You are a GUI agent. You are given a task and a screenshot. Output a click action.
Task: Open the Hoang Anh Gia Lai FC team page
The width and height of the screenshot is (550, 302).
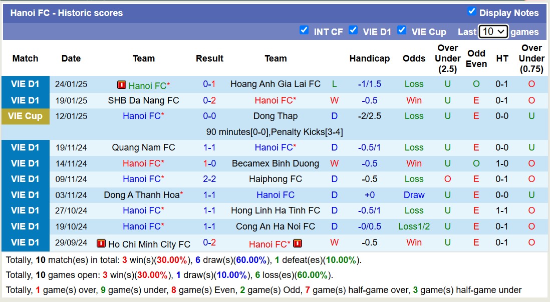275,84
